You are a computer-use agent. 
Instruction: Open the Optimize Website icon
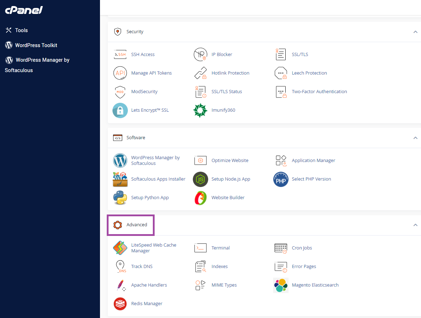tap(200, 161)
